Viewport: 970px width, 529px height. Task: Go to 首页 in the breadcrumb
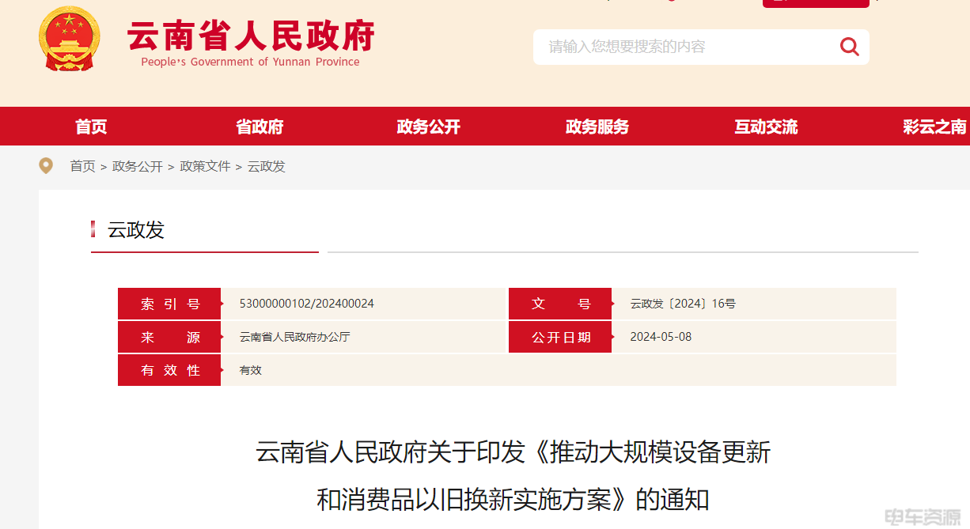pyautogui.click(x=82, y=166)
